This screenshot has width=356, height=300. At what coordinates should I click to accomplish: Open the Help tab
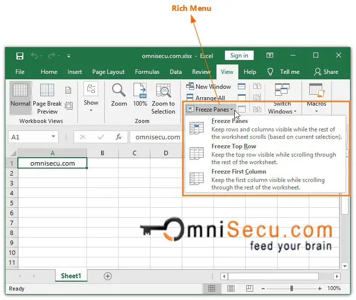pyautogui.click(x=250, y=72)
